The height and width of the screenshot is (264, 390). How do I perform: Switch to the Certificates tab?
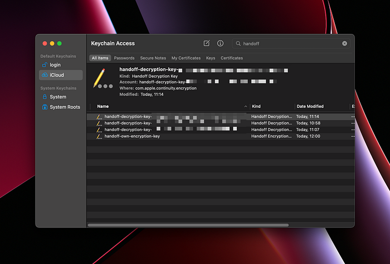232,58
